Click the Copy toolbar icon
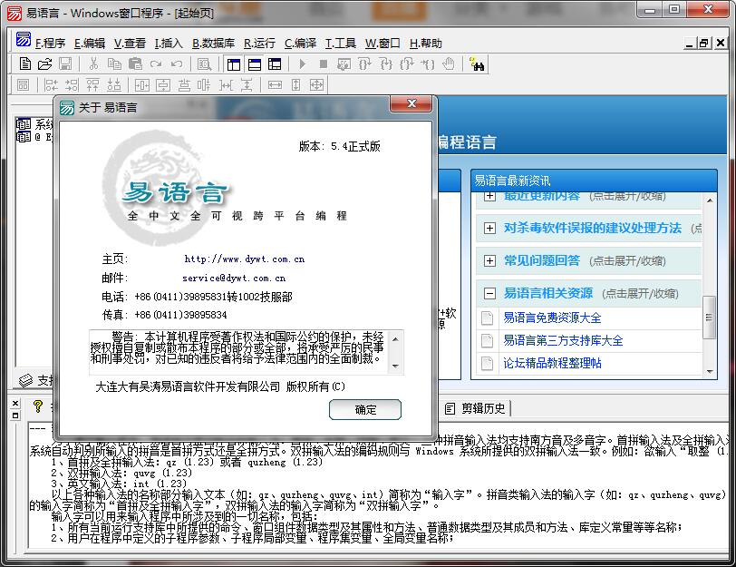 pyautogui.click(x=114, y=64)
